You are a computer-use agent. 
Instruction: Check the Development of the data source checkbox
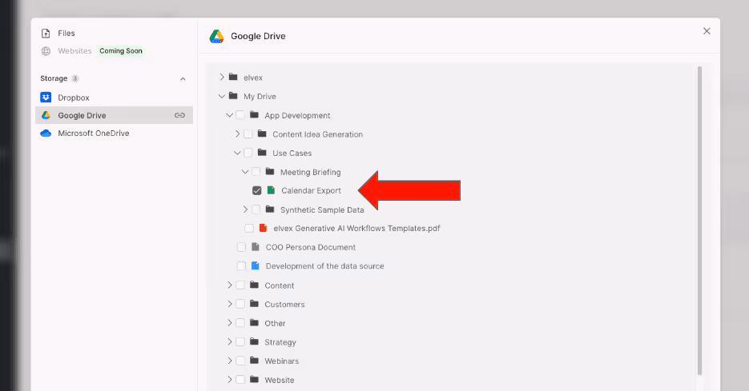tap(241, 266)
